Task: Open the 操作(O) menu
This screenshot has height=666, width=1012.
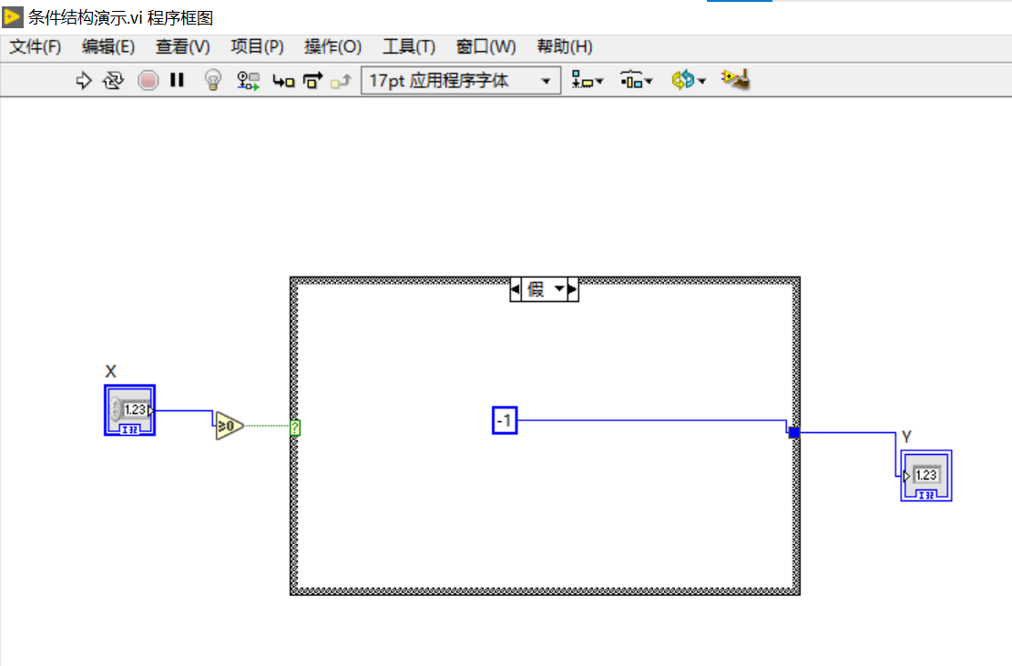Action: point(332,47)
